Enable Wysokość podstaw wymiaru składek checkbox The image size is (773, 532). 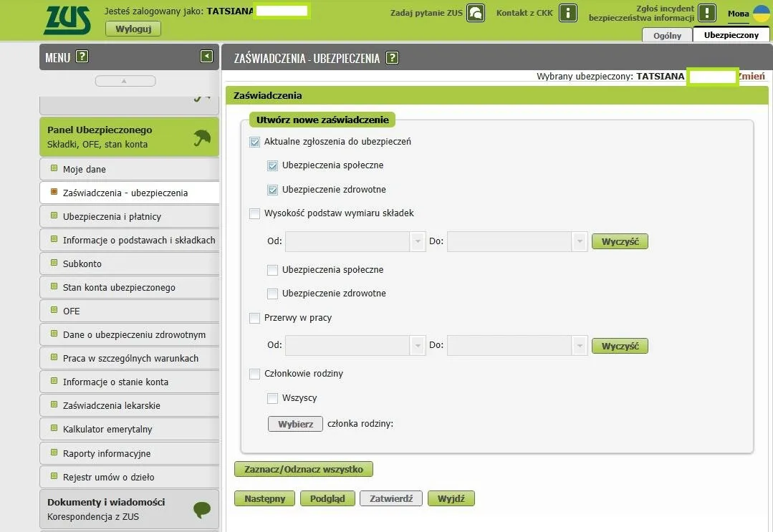254,213
